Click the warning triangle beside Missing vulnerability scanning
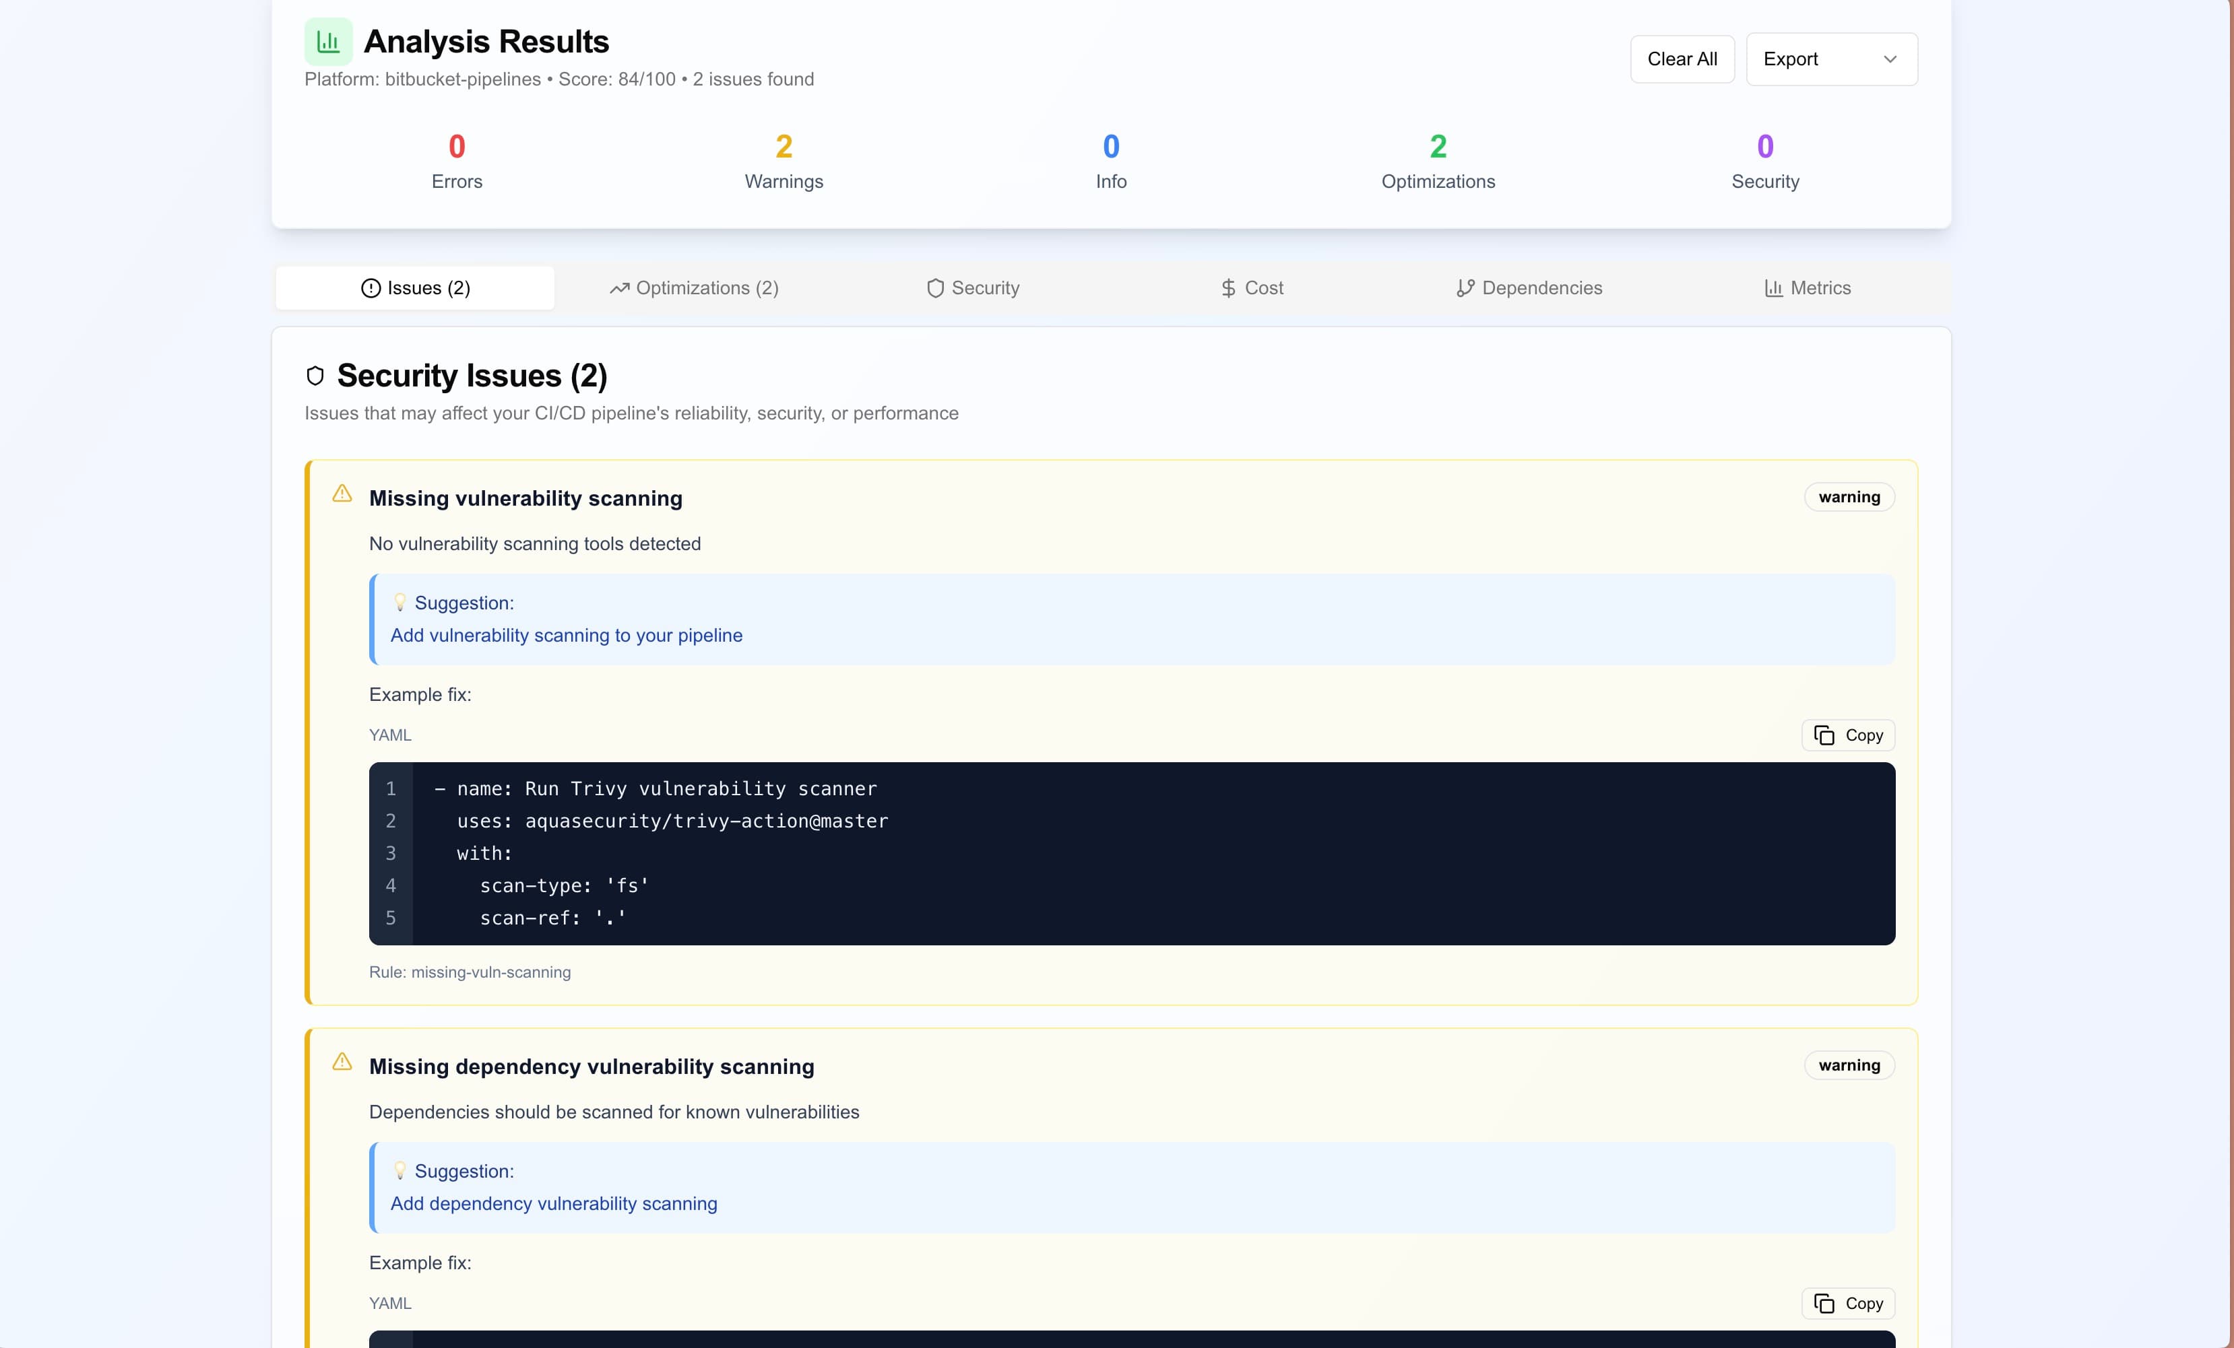 341,494
